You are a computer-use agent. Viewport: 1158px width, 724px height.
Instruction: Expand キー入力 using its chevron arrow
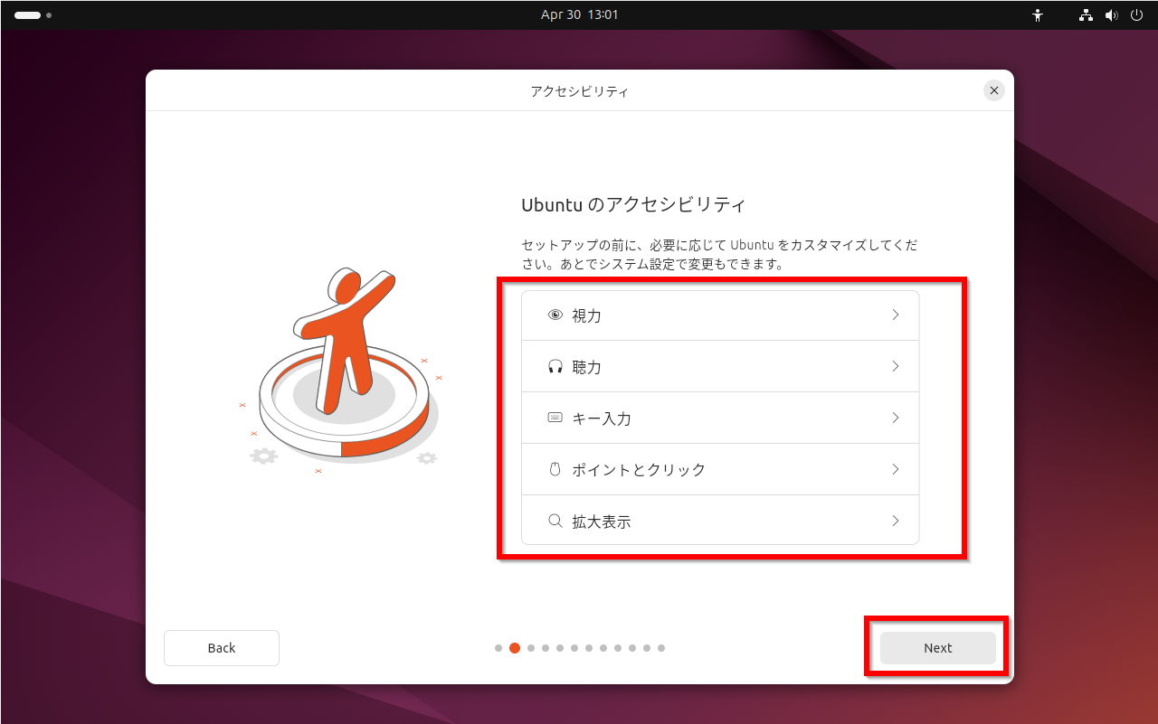(x=896, y=418)
